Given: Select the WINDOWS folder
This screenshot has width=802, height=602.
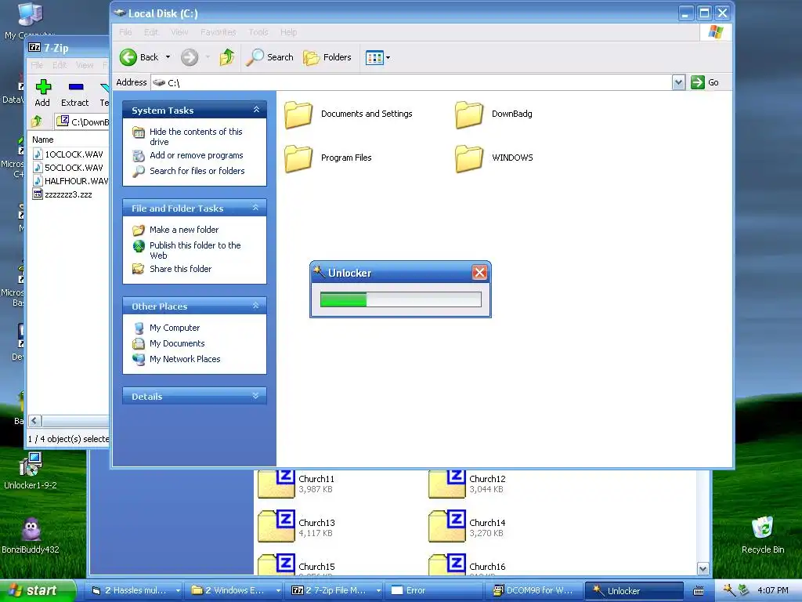Looking at the screenshot, I should click(x=494, y=158).
